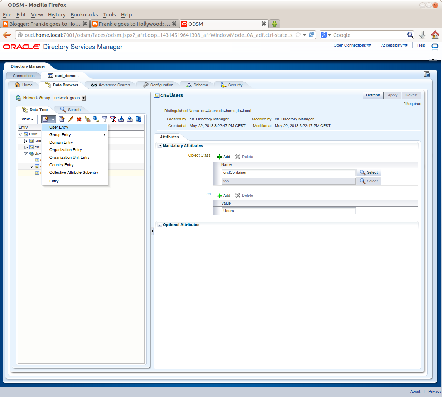442x397 pixels.
Task: Open the Connections tab
Action: 24,76
